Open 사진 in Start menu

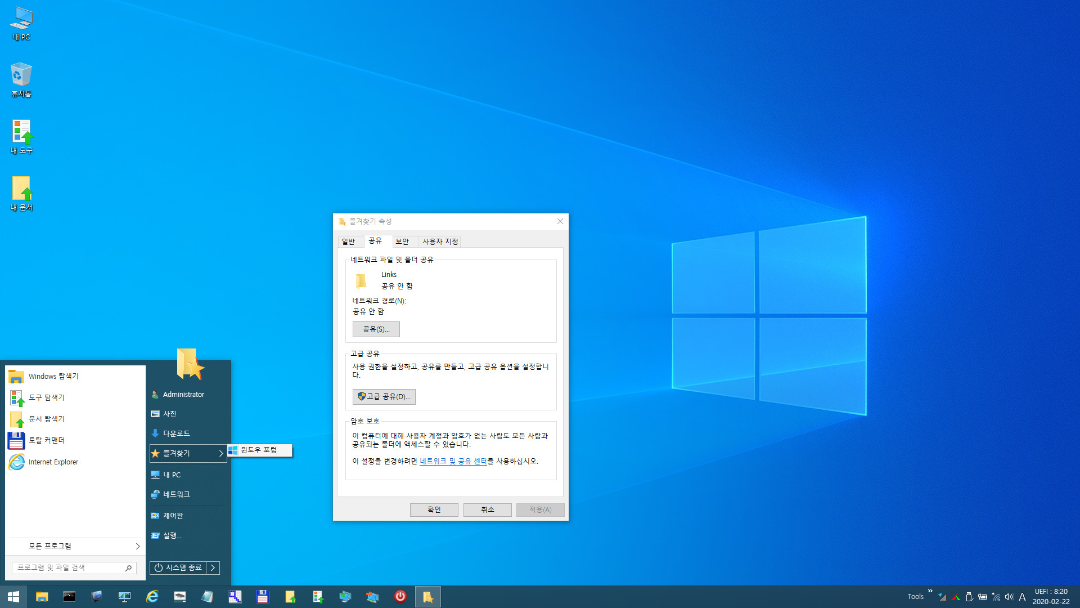click(x=188, y=414)
